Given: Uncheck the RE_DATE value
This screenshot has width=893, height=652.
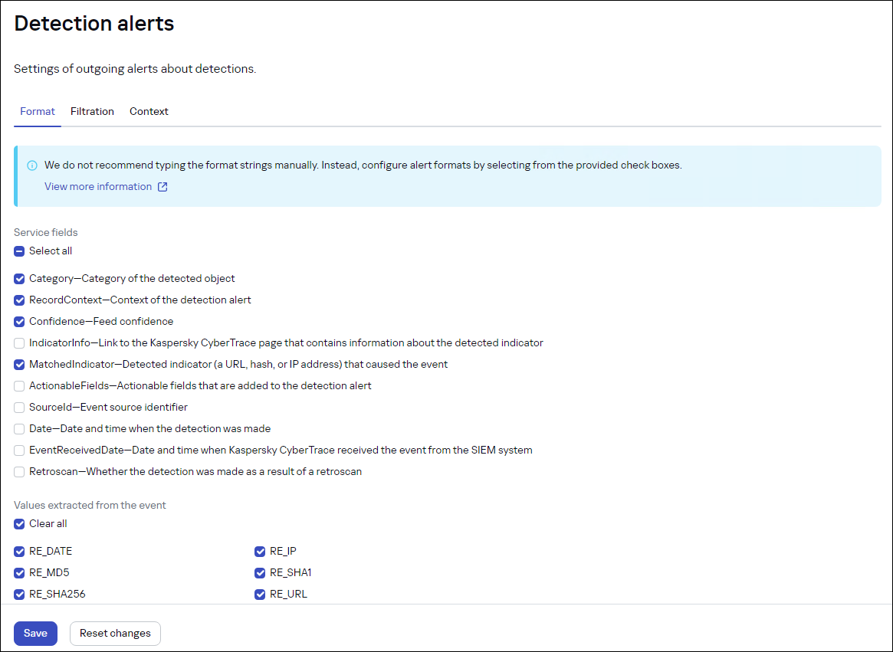Looking at the screenshot, I should 18,551.
